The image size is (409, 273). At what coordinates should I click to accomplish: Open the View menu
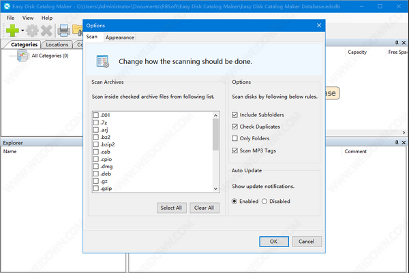click(28, 18)
